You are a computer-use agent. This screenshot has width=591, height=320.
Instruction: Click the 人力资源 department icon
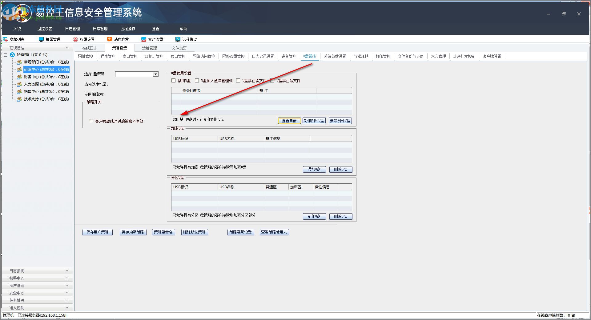click(x=19, y=84)
